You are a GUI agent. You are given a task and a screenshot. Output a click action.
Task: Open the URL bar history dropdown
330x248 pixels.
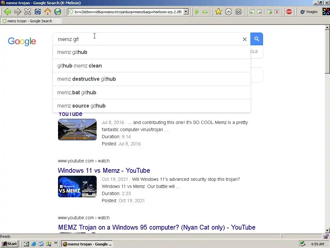tap(186, 12)
